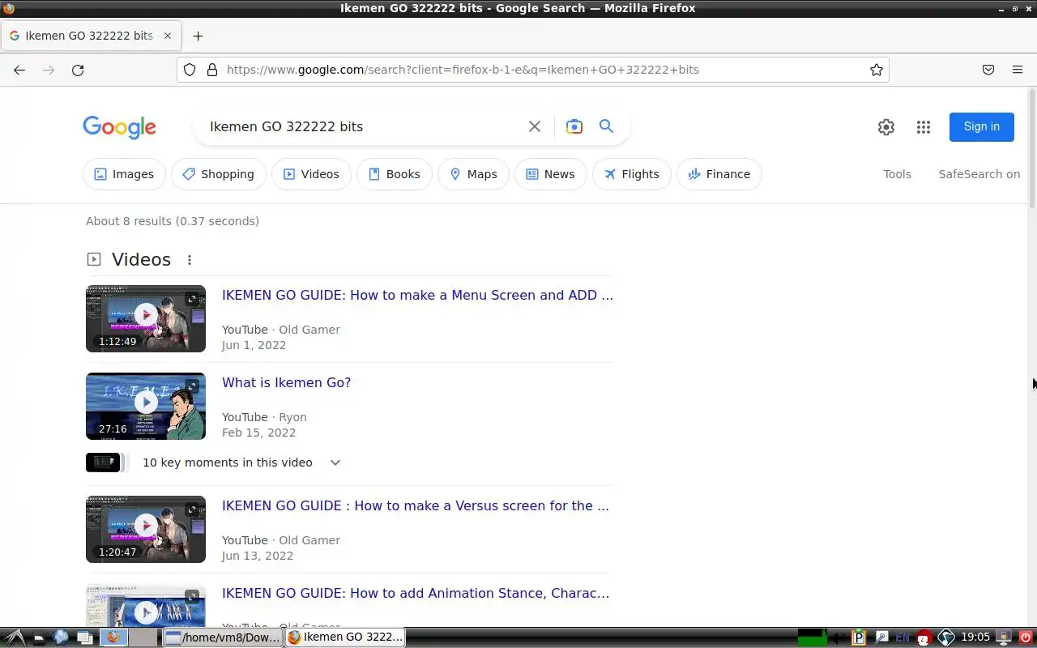1037x648 pixels.
Task: Click the taskbar Firefox launcher icon
Action: [113, 637]
